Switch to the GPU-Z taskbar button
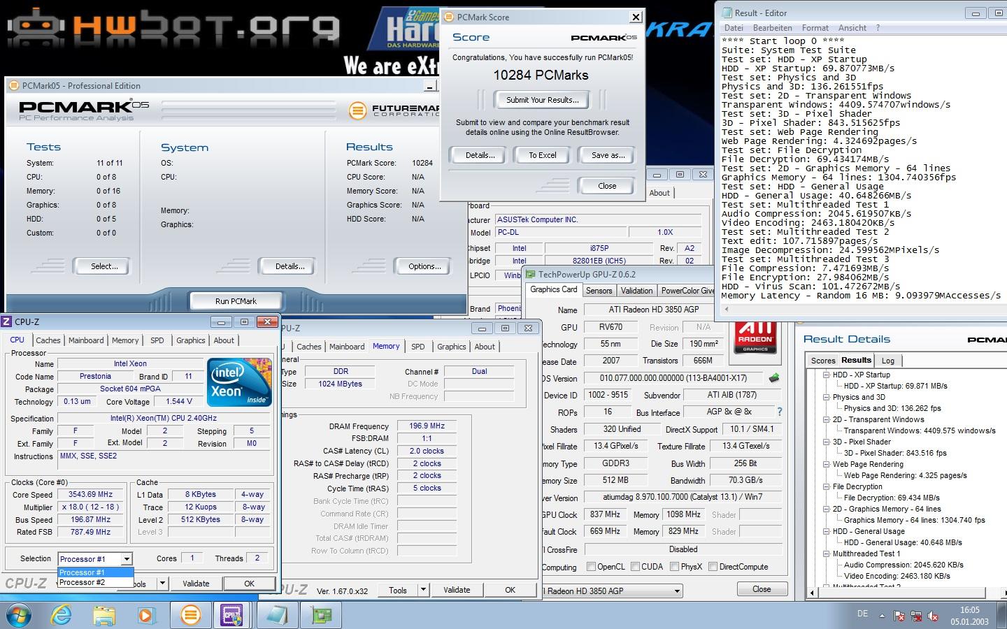The image size is (1007, 629). [321, 616]
